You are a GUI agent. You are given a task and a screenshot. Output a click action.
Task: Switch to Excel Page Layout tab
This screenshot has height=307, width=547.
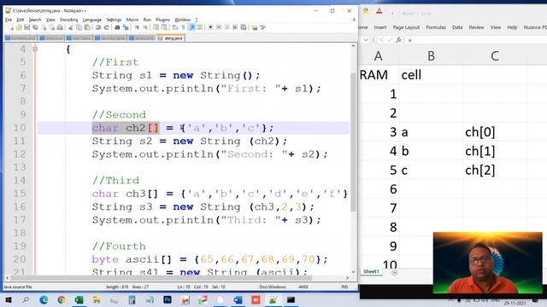(406, 27)
